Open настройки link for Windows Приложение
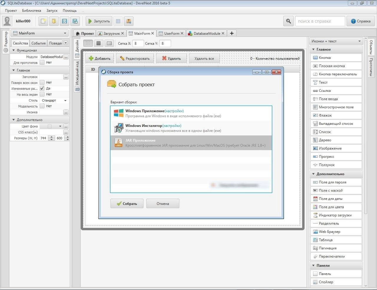The width and height of the screenshot is (377, 290). point(174,111)
